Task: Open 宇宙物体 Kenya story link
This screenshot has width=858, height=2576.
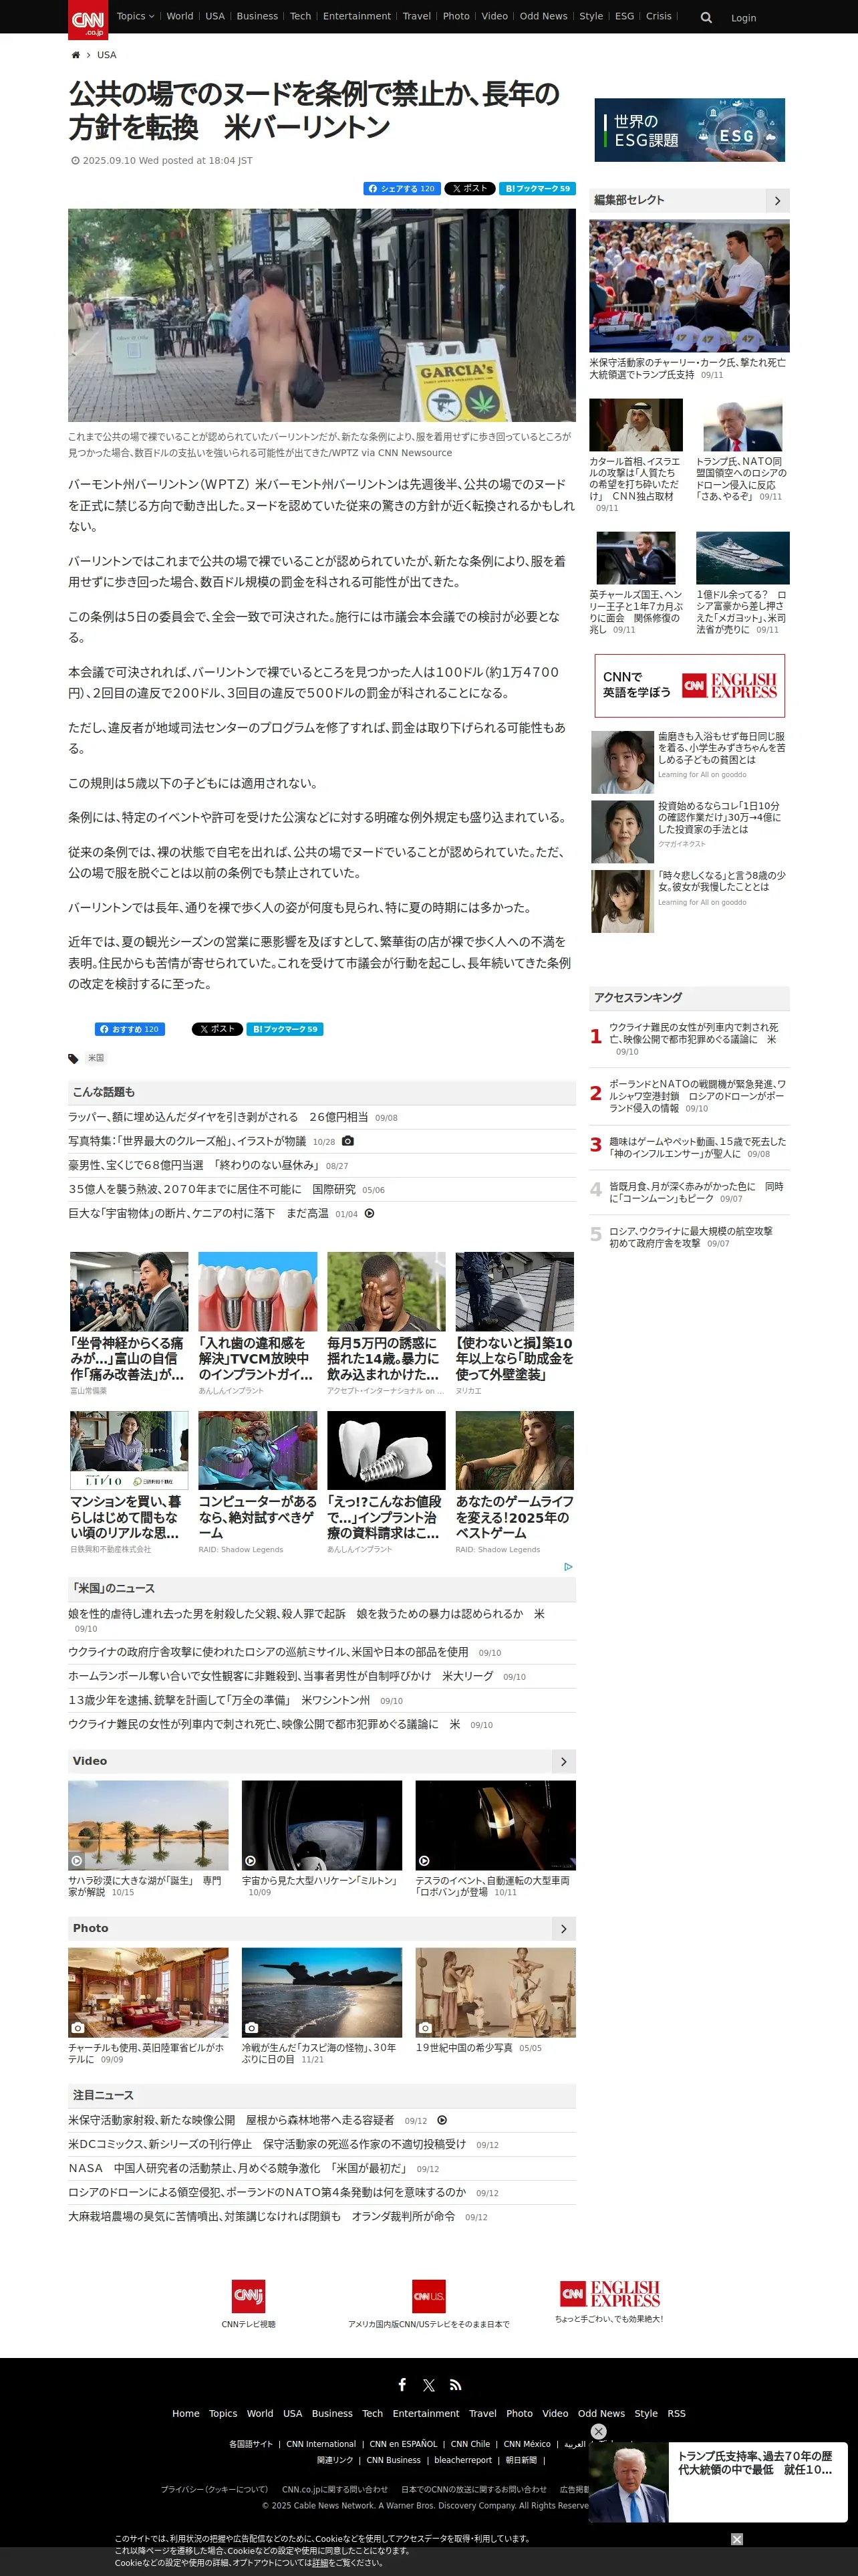Action: point(198,1213)
